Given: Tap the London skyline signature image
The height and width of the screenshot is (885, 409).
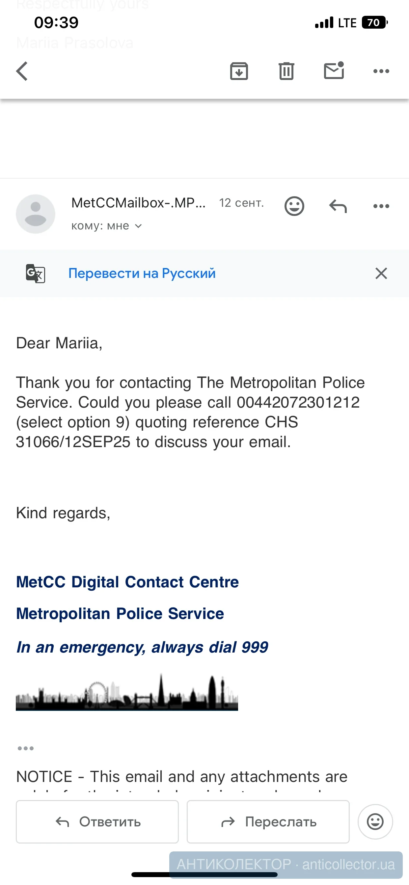Looking at the screenshot, I should click(127, 692).
